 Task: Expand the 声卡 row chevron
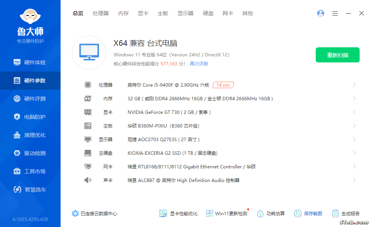click(x=354, y=180)
